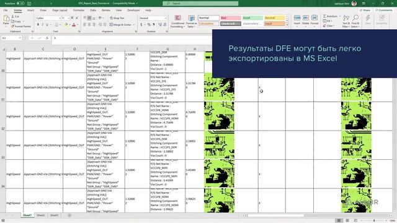This screenshot has height=223, width=397.
Task: Open the Review tab
Action: pos(106,11)
